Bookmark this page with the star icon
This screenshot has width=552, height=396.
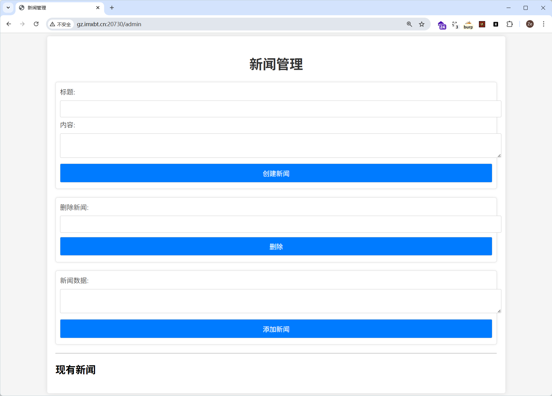point(422,24)
